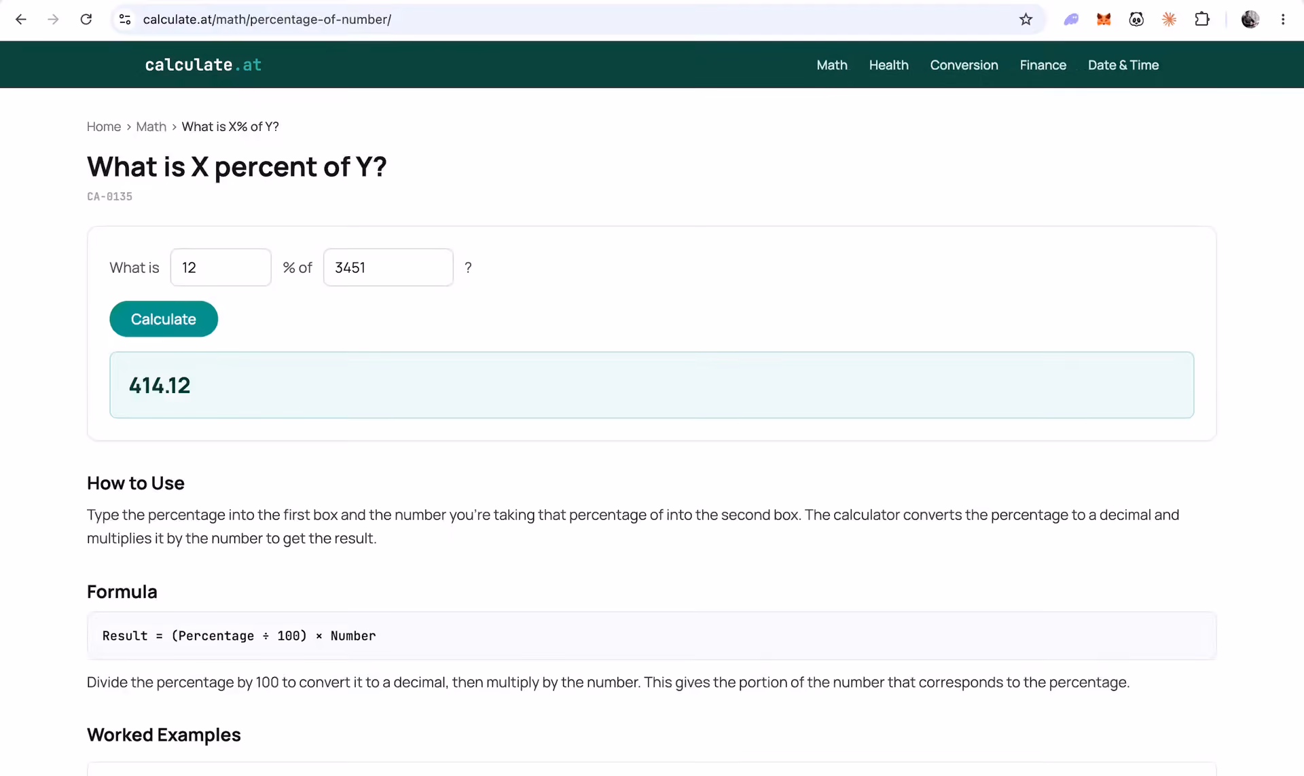This screenshot has height=776, width=1304.
Task: Click the Formula heading
Action: pyautogui.click(x=122, y=592)
